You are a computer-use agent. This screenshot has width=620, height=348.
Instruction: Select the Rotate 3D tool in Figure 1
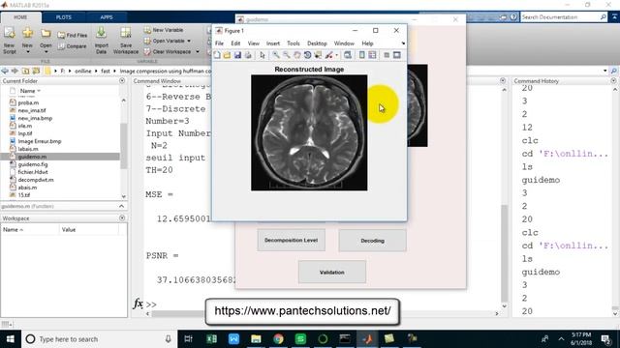coord(307,55)
